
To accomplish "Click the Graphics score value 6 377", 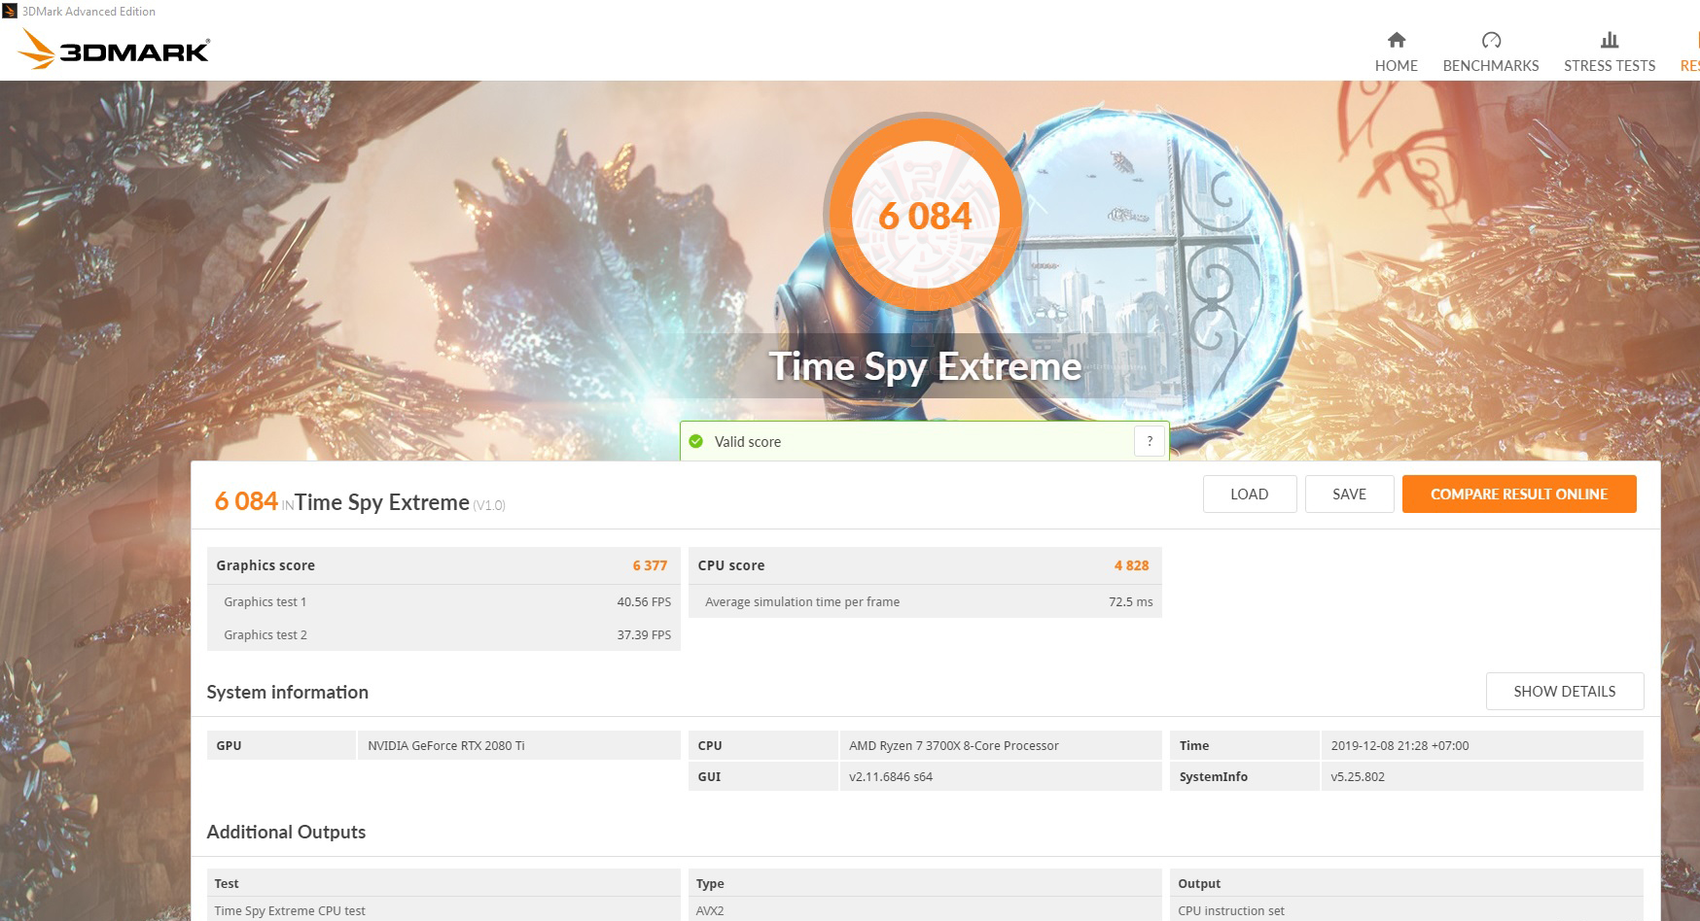I will [x=650, y=565].
